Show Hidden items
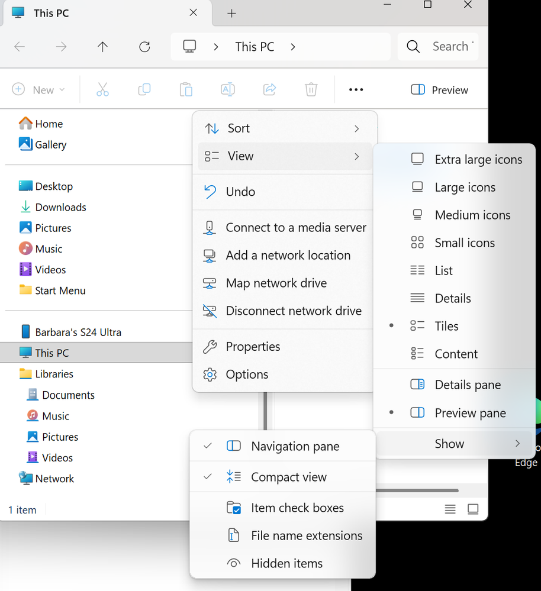The image size is (541, 591). point(282,563)
